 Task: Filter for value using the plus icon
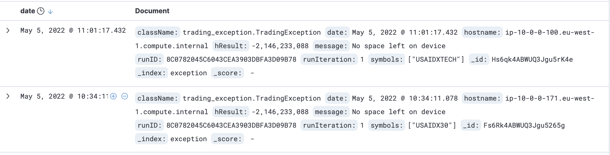click(113, 96)
